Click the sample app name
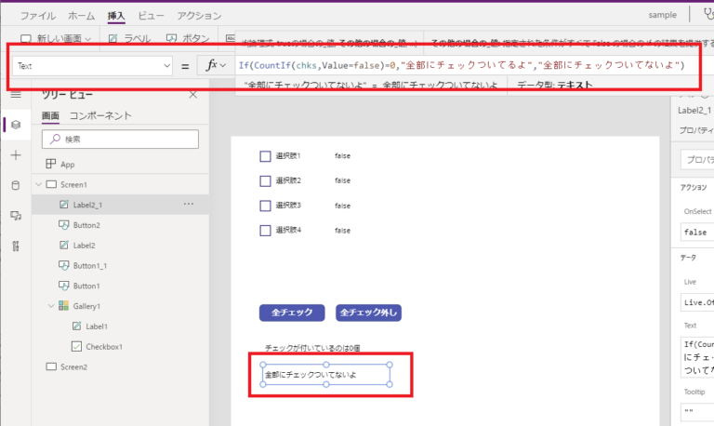714x426 pixels. (663, 15)
